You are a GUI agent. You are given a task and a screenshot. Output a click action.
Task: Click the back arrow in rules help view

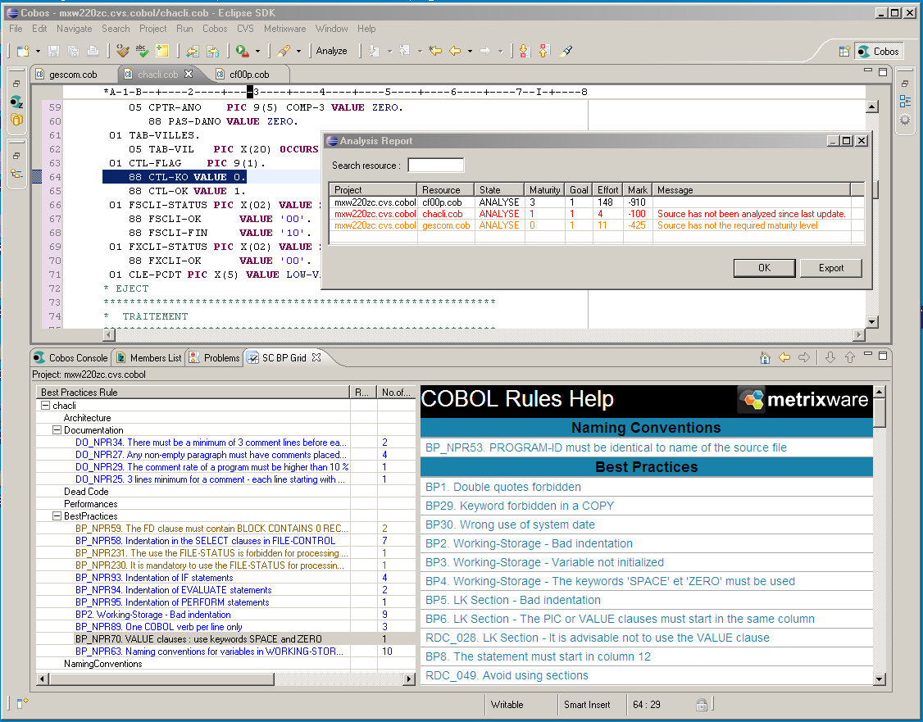pyautogui.click(x=784, y=357)
